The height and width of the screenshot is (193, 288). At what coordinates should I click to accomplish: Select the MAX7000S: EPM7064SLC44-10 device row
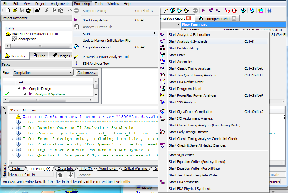(35, 34)
